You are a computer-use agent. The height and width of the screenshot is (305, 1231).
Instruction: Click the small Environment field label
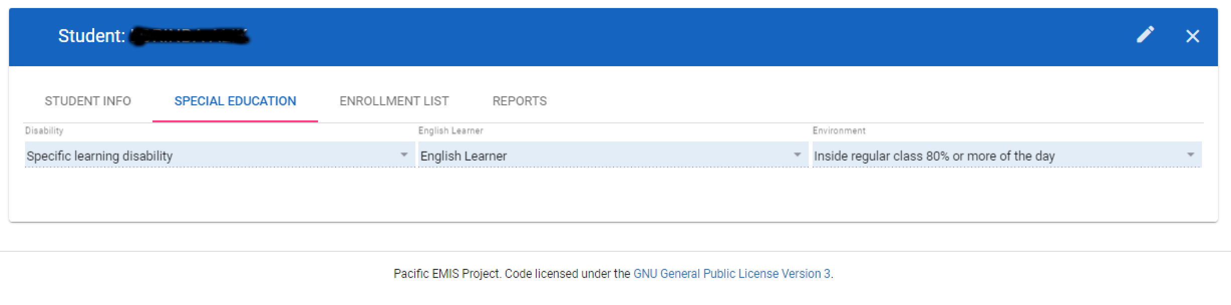(839, 131)
